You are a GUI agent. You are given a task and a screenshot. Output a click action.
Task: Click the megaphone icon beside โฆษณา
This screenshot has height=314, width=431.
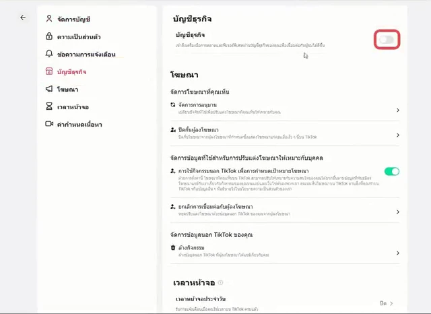(49, 89)
